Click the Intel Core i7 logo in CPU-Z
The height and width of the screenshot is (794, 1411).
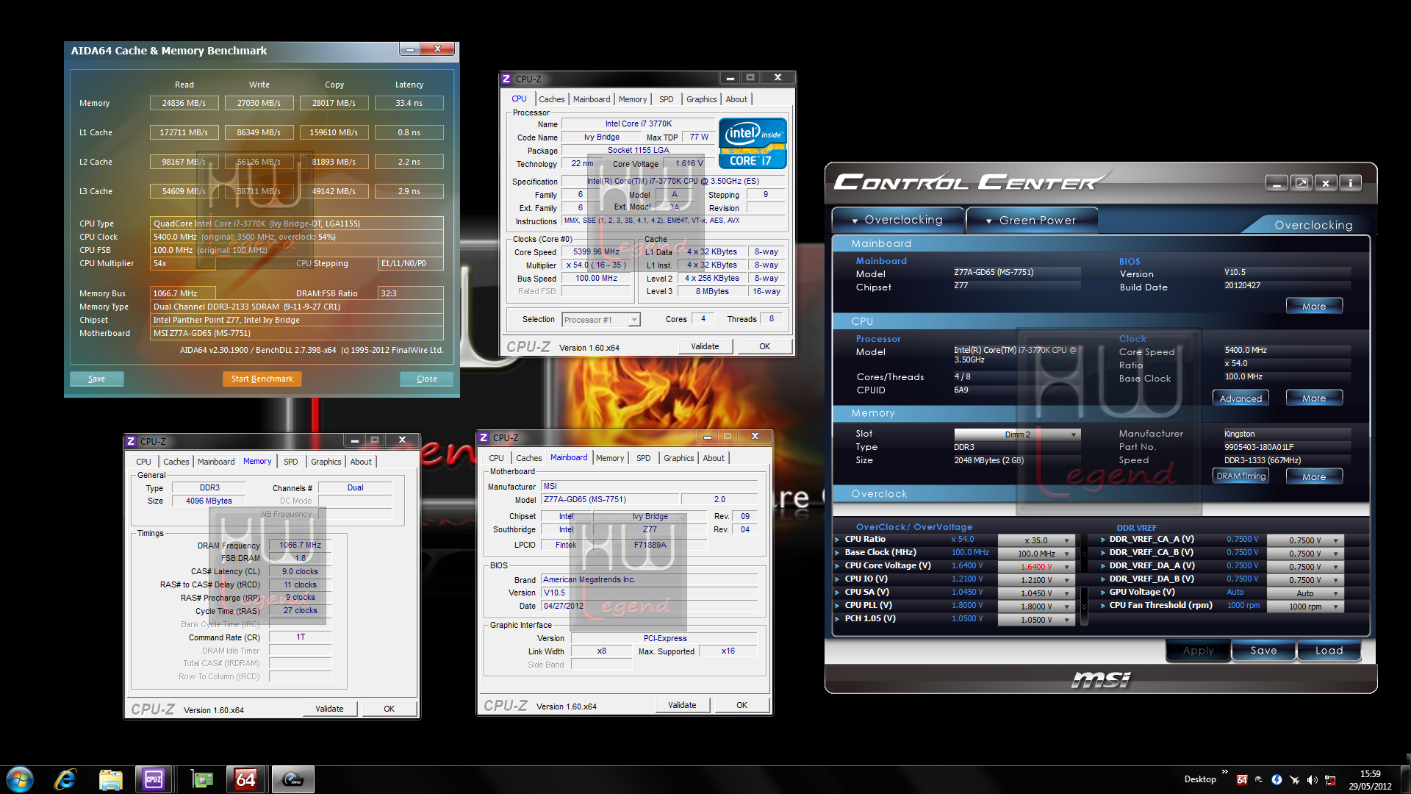tap(753, 143)
